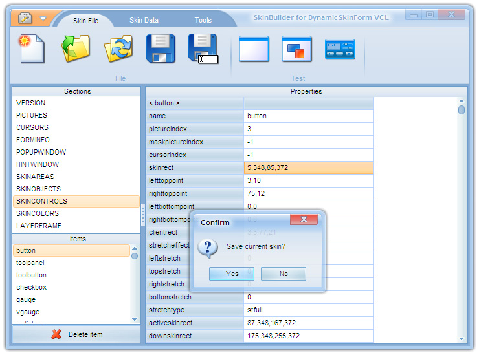Switch to the Tools tab
The width and height of the screenshot is (479, 355).
coord(203,20)
